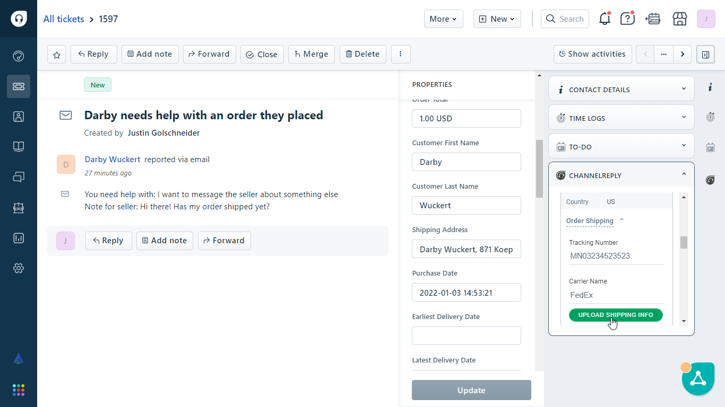Image resolution: width=725 pixels, height=407 pixels.
Task: Click the ChannelReply scrollbar thumb
Action: (684, 242)
